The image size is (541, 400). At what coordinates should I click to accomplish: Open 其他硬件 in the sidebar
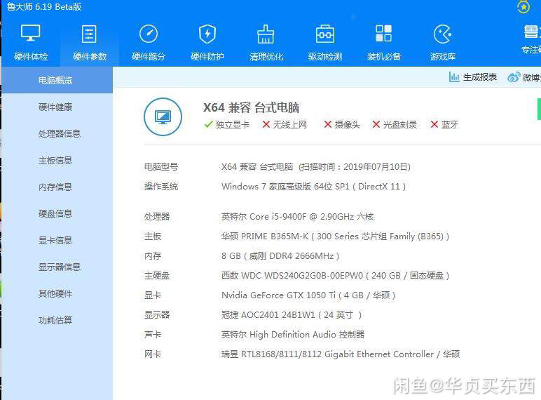tap(55, 293)
